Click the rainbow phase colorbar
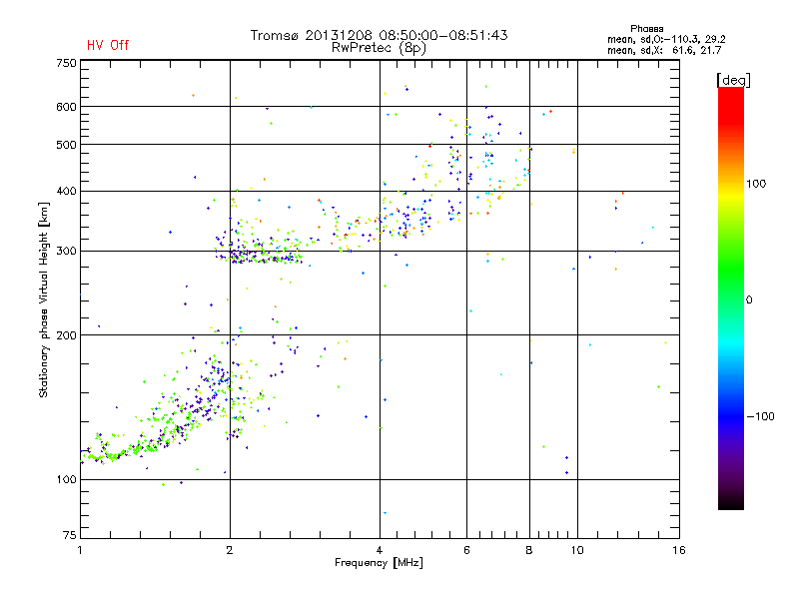Viewport: 799px width, 599px height. tap(731, 298)
